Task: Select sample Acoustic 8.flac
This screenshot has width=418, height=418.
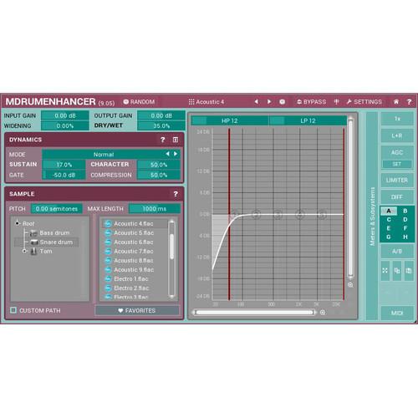Action: (x=134, y=261)
